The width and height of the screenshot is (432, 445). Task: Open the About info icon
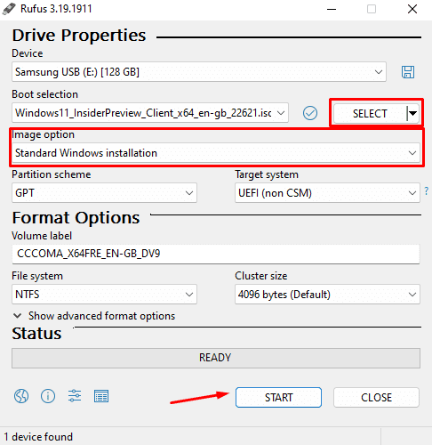point(48,396)
